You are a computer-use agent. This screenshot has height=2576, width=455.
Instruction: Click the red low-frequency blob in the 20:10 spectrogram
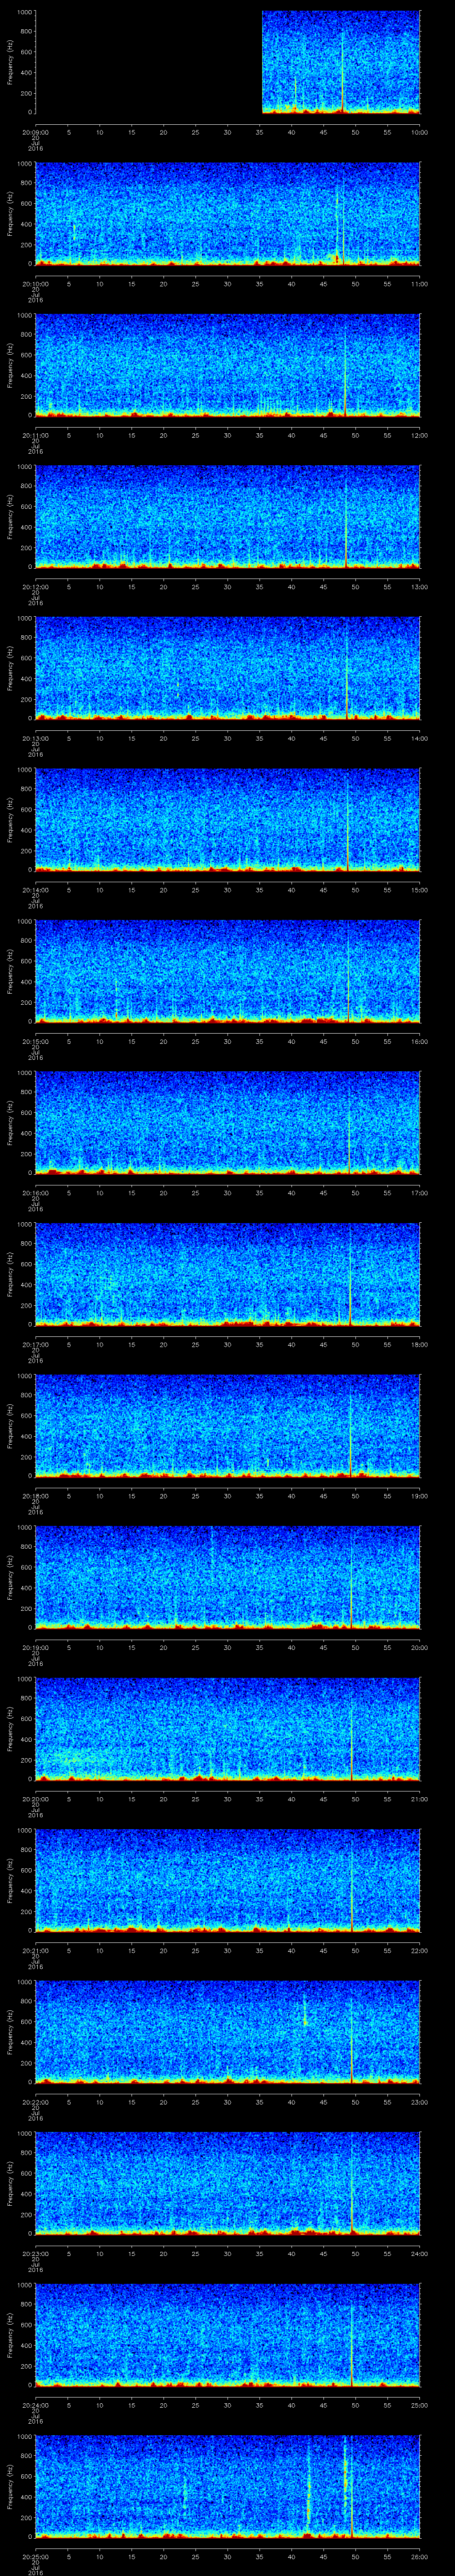336,258
